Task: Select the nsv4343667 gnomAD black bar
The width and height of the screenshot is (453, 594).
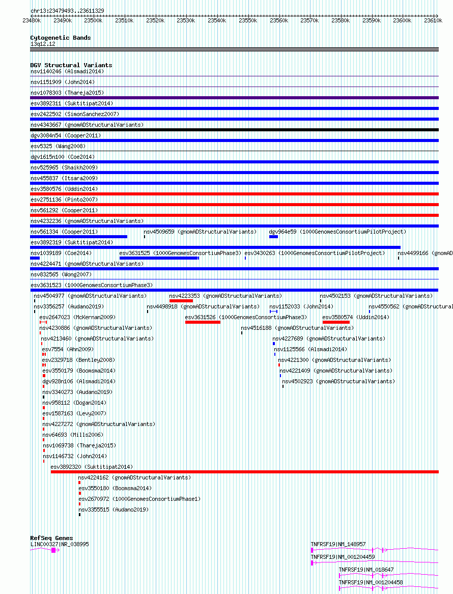Action: pyautogui.click(x=235, y=130)
